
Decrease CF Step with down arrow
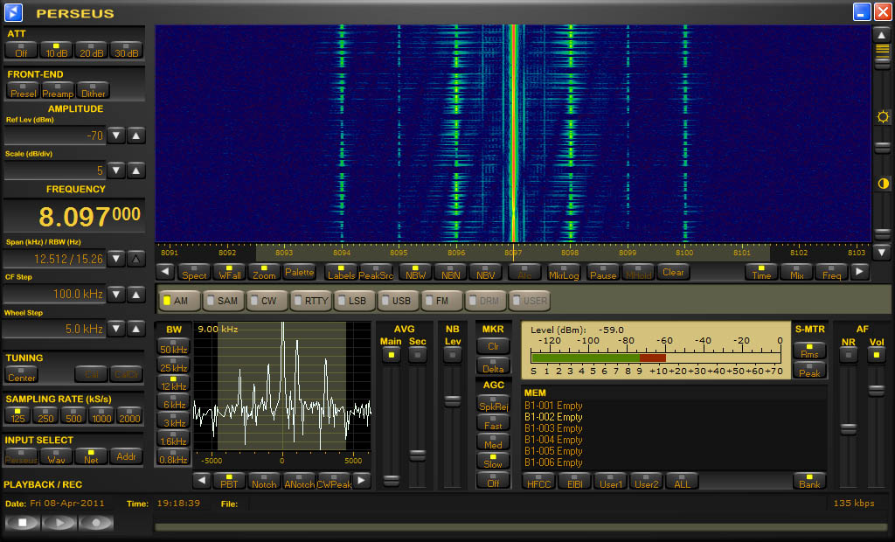[x=116, y=295]
